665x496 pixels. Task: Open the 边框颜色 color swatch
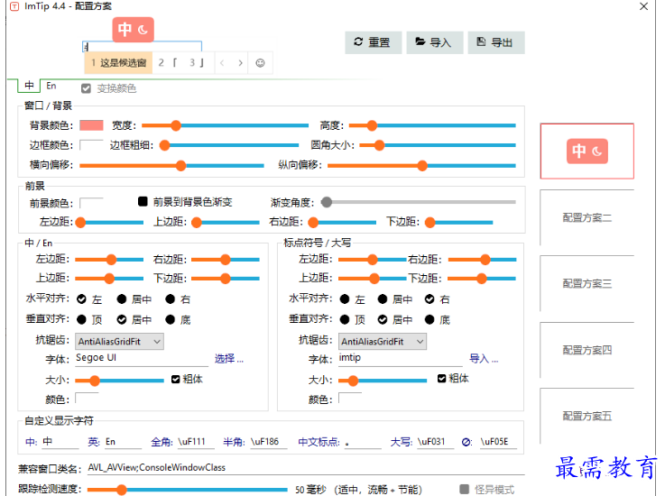(x=91, y=145)
